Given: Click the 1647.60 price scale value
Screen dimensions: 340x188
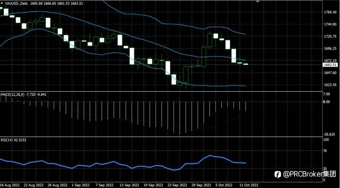Looking at the screenshot, I should coord(330,73).
